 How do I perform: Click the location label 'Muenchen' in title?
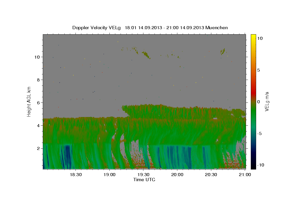tap(217, 28)
